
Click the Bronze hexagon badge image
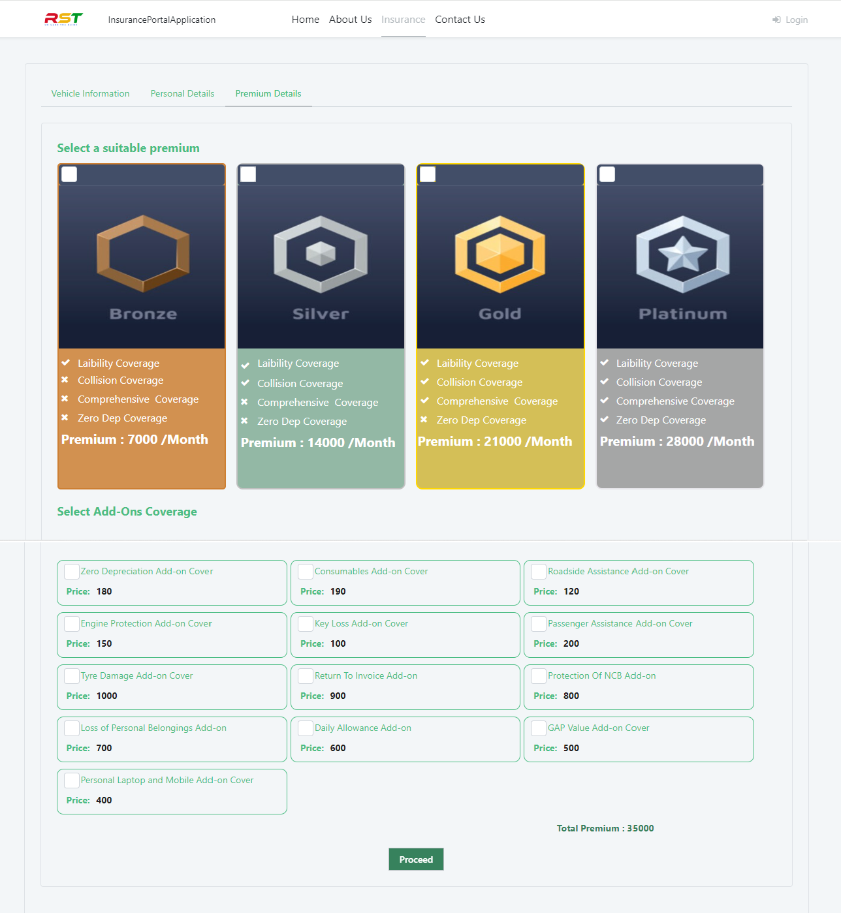[143, 253]
